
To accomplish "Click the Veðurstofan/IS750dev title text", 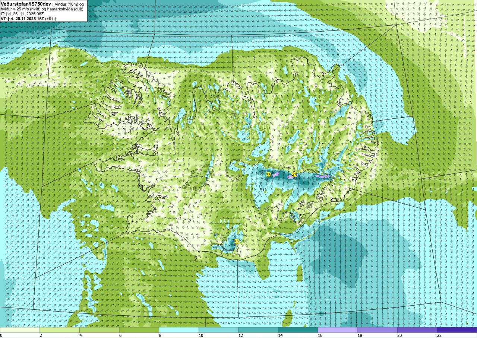I will 26,4.
